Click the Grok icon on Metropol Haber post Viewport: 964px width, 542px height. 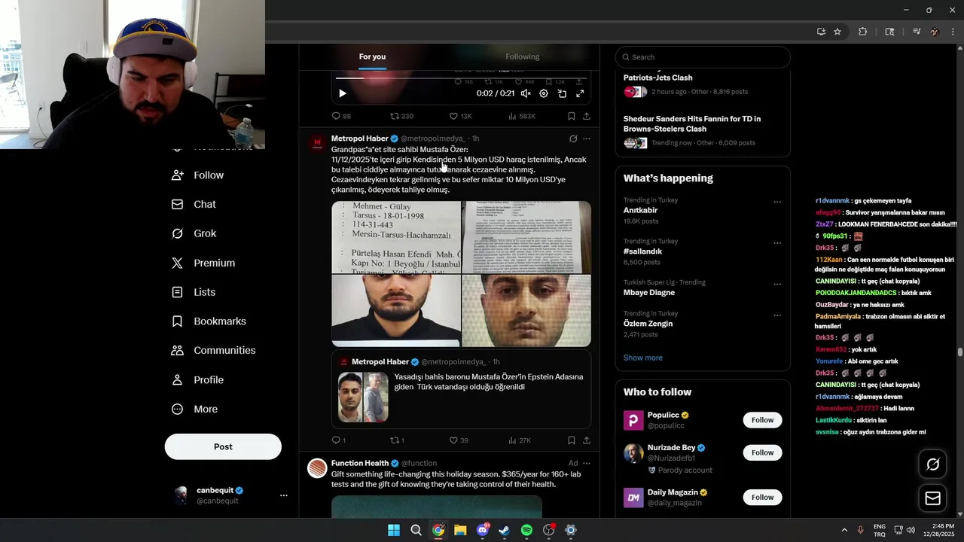(x=573, y=139)
